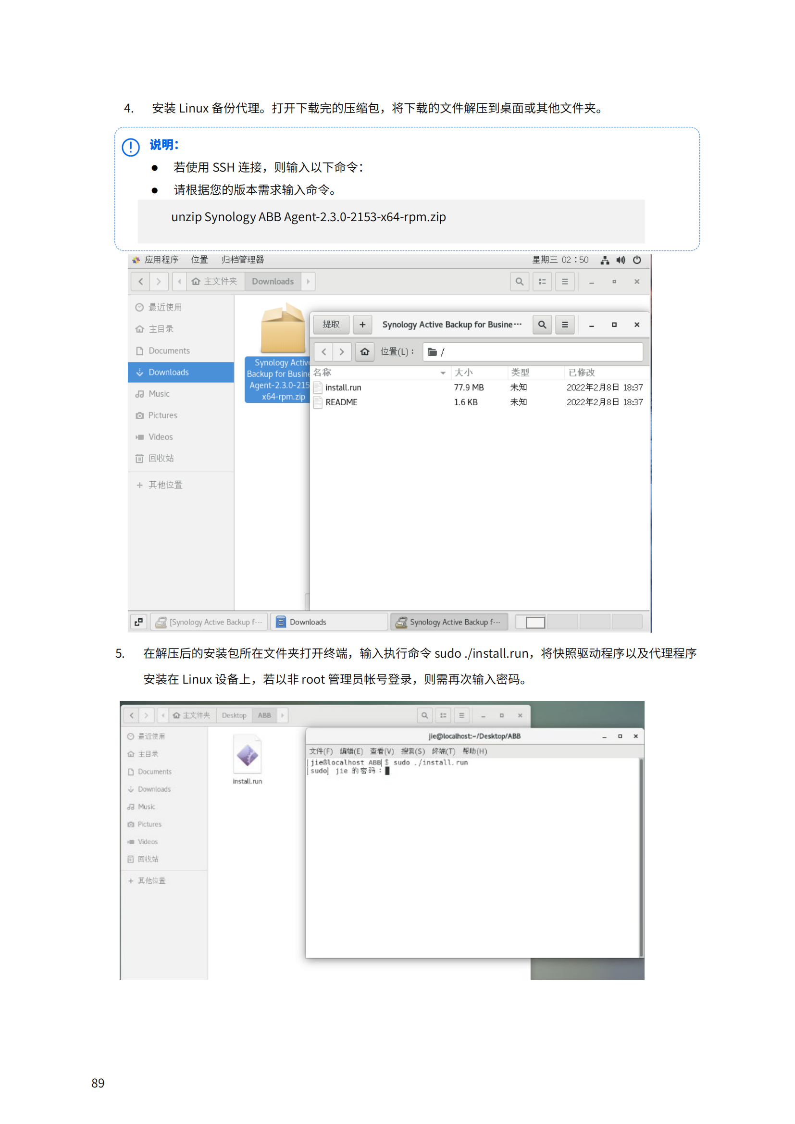Select 主目录 in the Downloads sidebar

(181, 329)
